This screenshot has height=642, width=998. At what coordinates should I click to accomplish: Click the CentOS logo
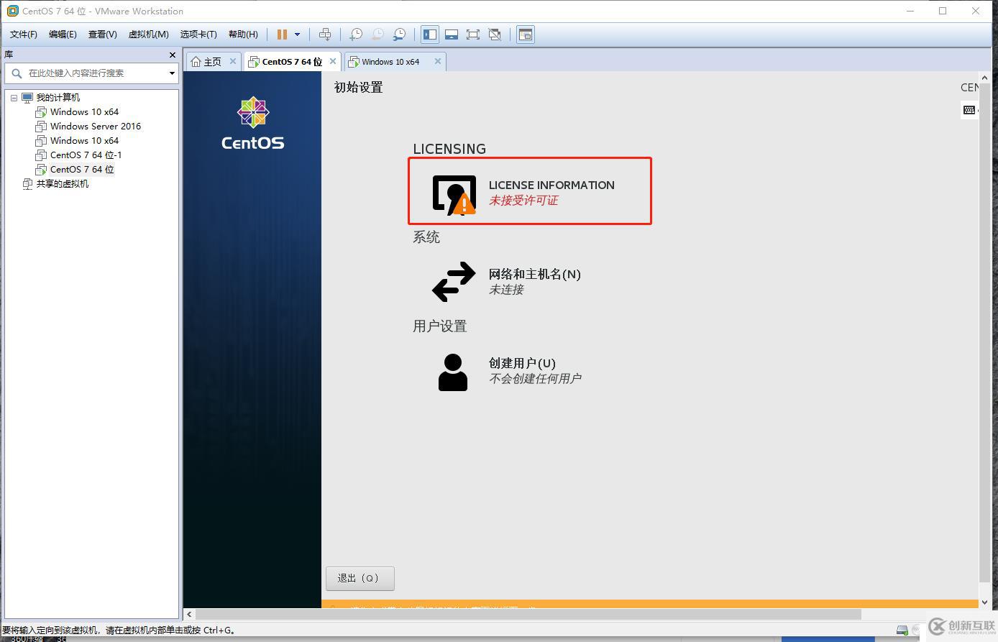tap(252, 124)
